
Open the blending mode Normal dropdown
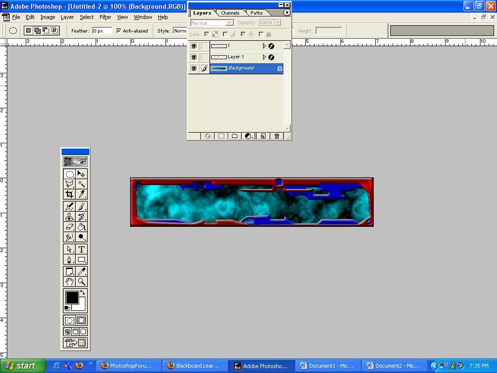click(x=212, y=23)
